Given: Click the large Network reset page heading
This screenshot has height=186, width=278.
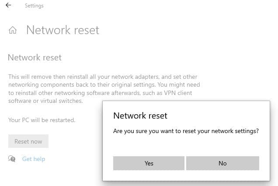Looking at the screenshot, I should (63, 30).
